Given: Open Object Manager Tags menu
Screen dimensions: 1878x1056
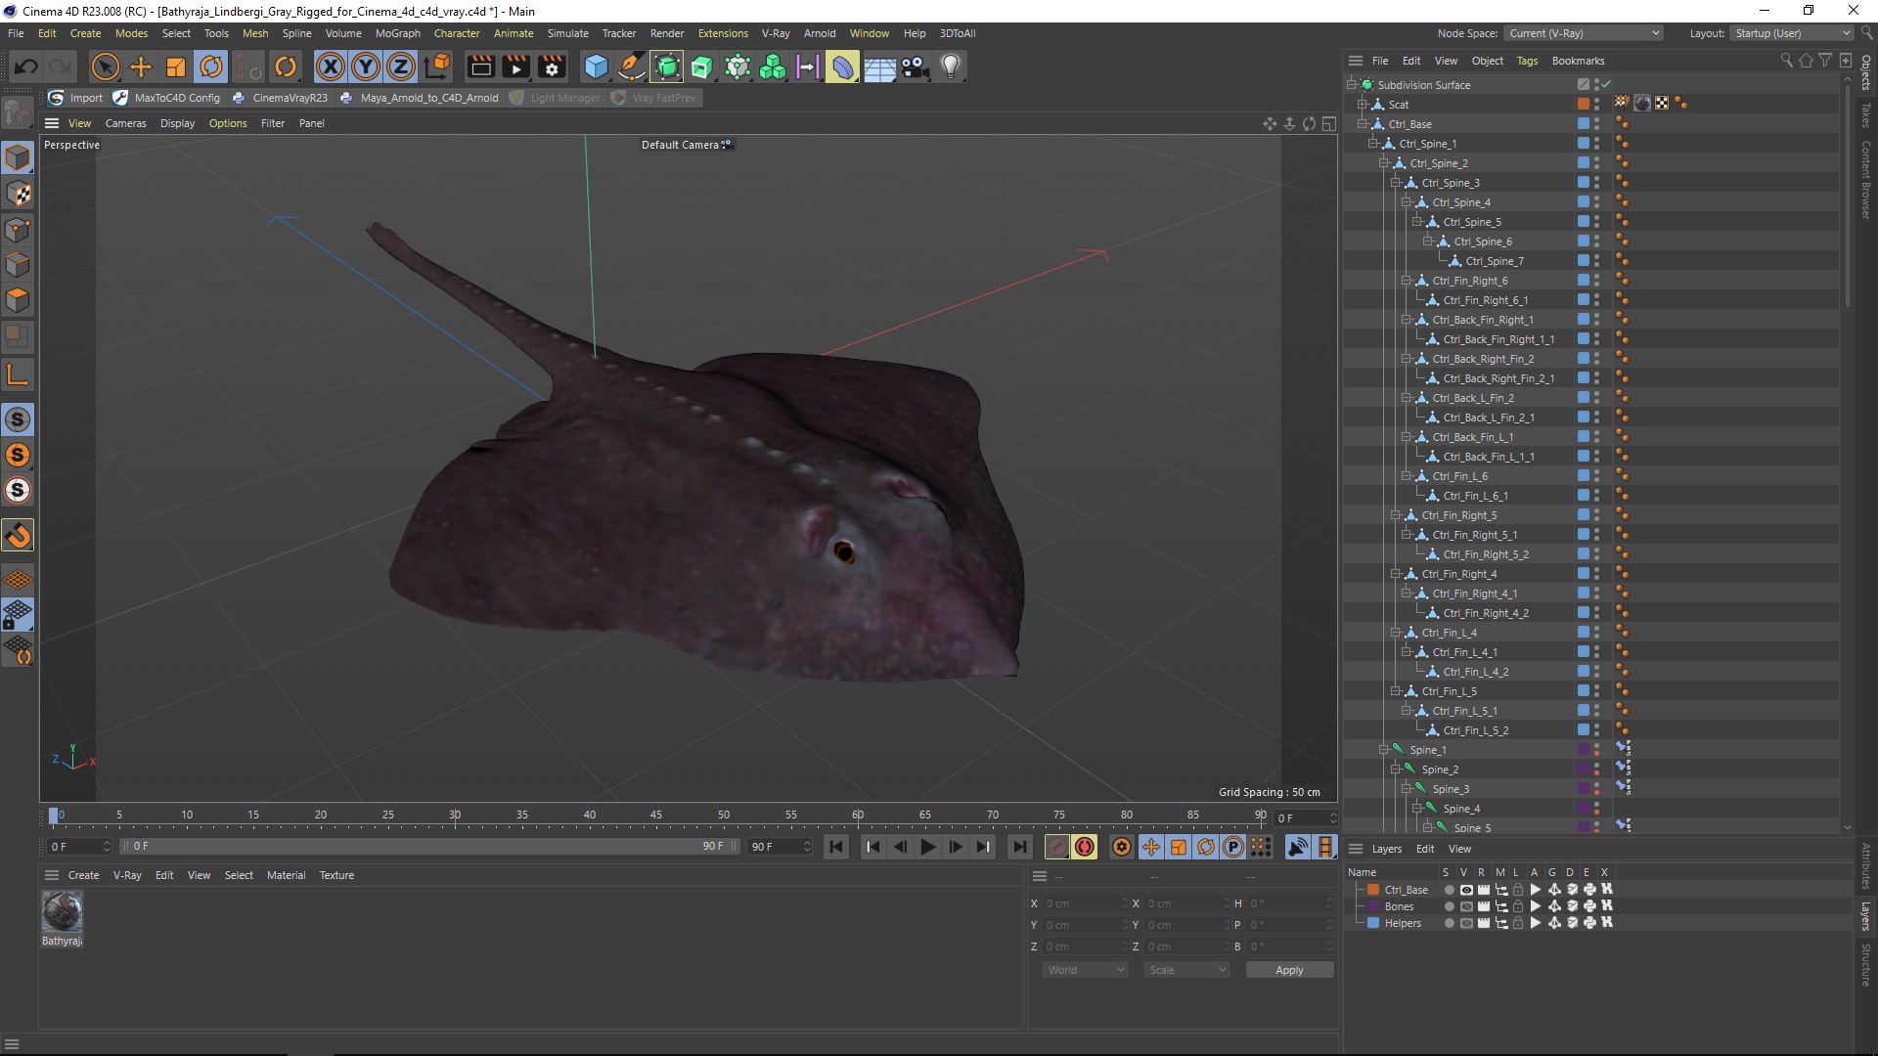Looking at the screenshot, I should pyautogui.click(x=1527, y=61).
